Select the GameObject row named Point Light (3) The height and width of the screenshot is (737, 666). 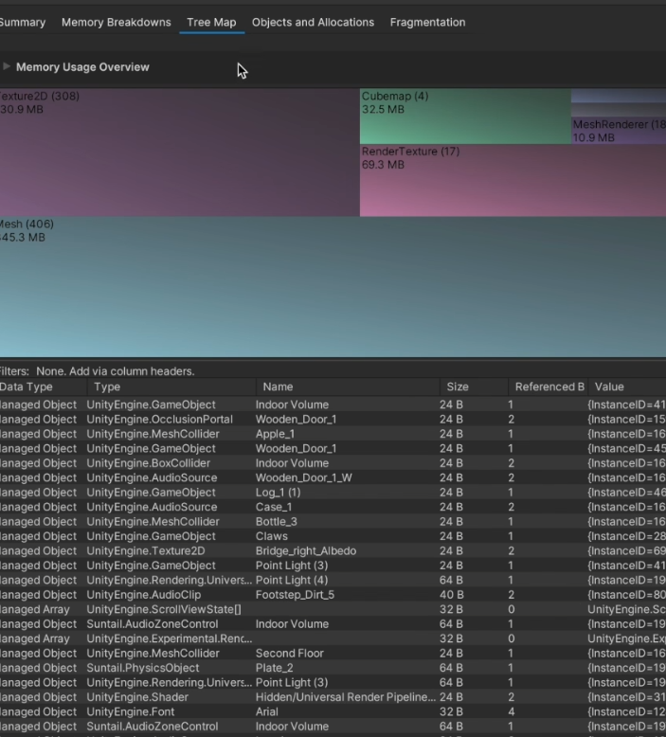[333, 565]
